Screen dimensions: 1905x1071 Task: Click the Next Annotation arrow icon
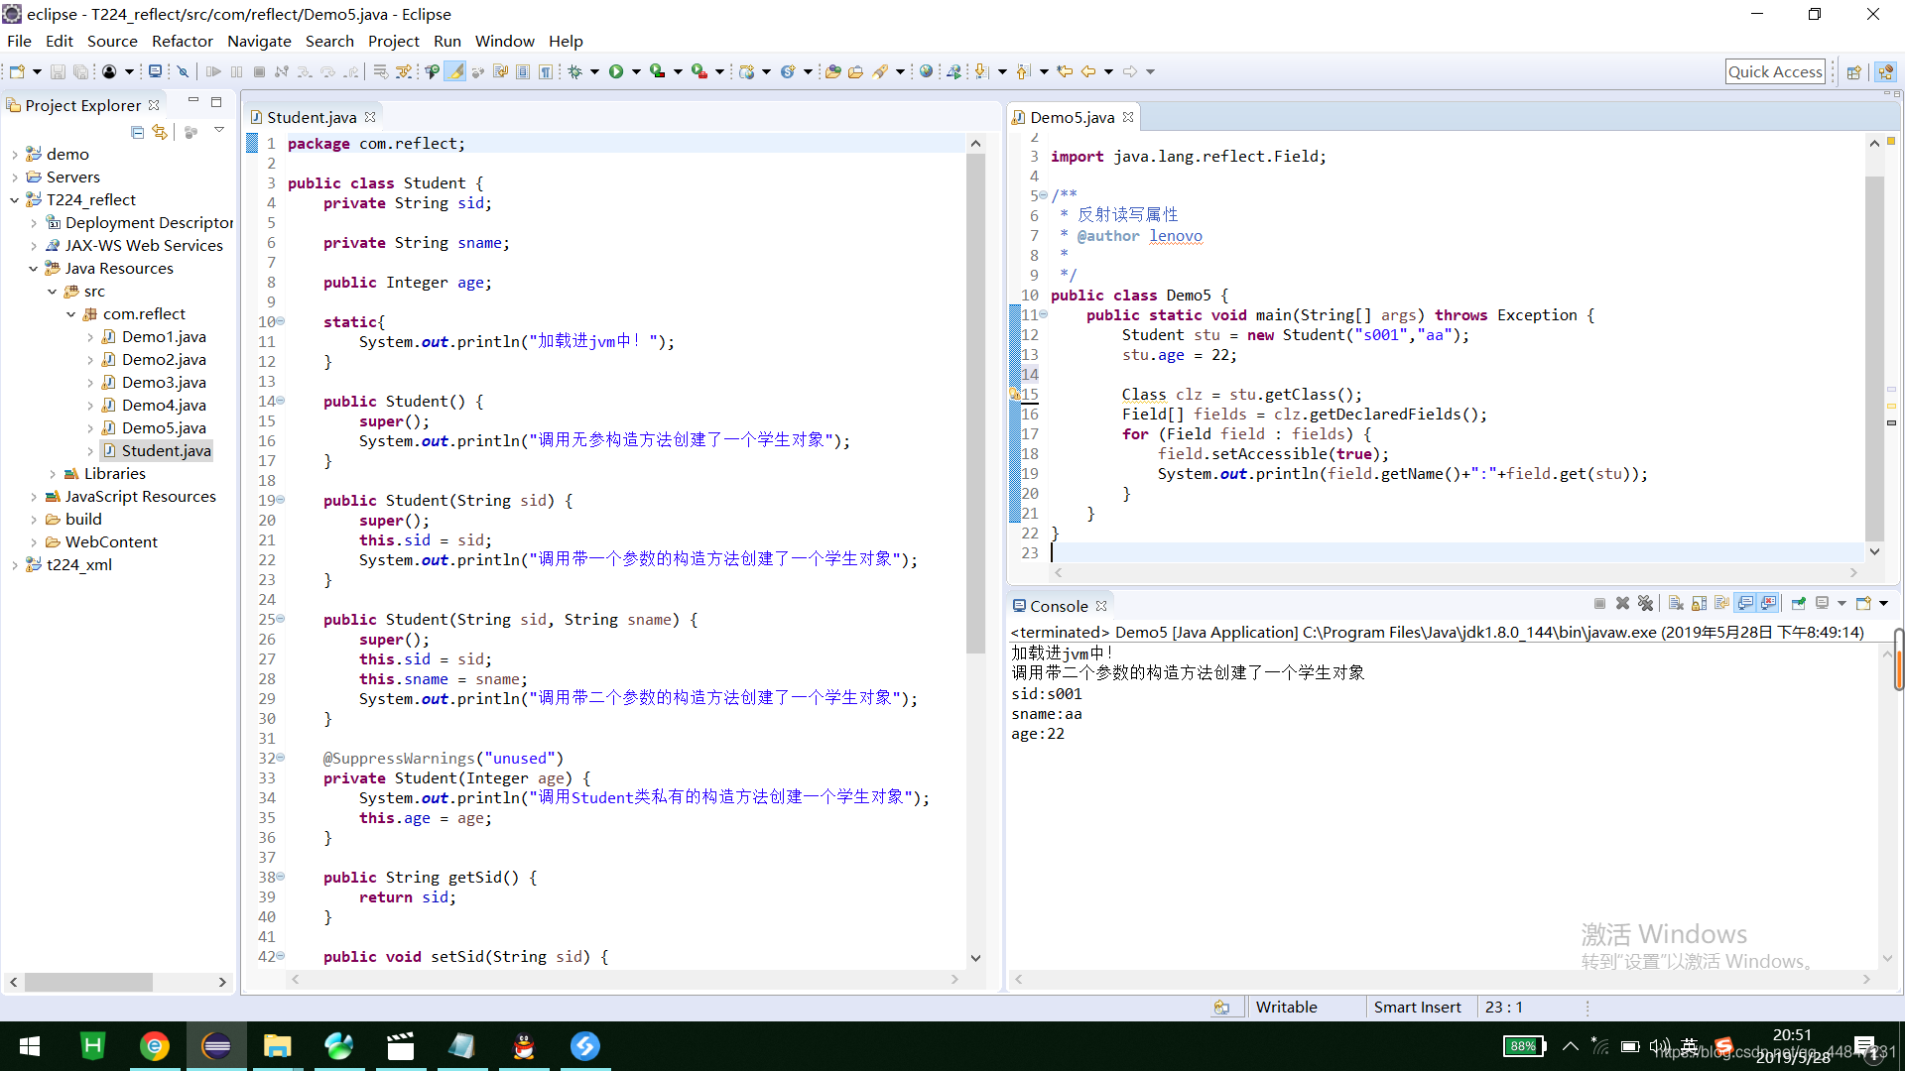981,71
